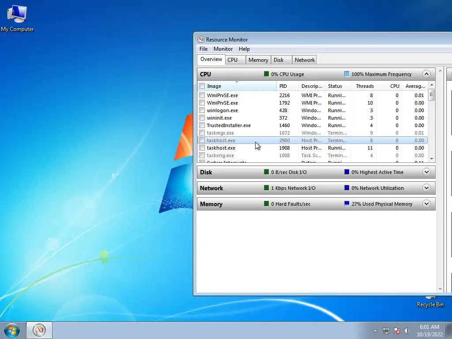Click the Memory section header label
Viewport: 452px width, 339px height.
point(211,204)
